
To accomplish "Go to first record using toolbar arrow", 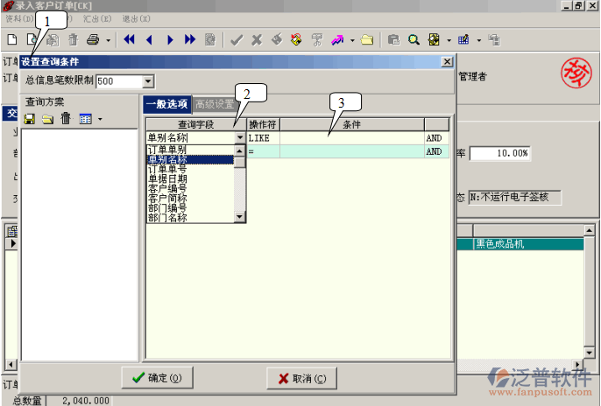I will pyautogui.click(x=130, y=39).
